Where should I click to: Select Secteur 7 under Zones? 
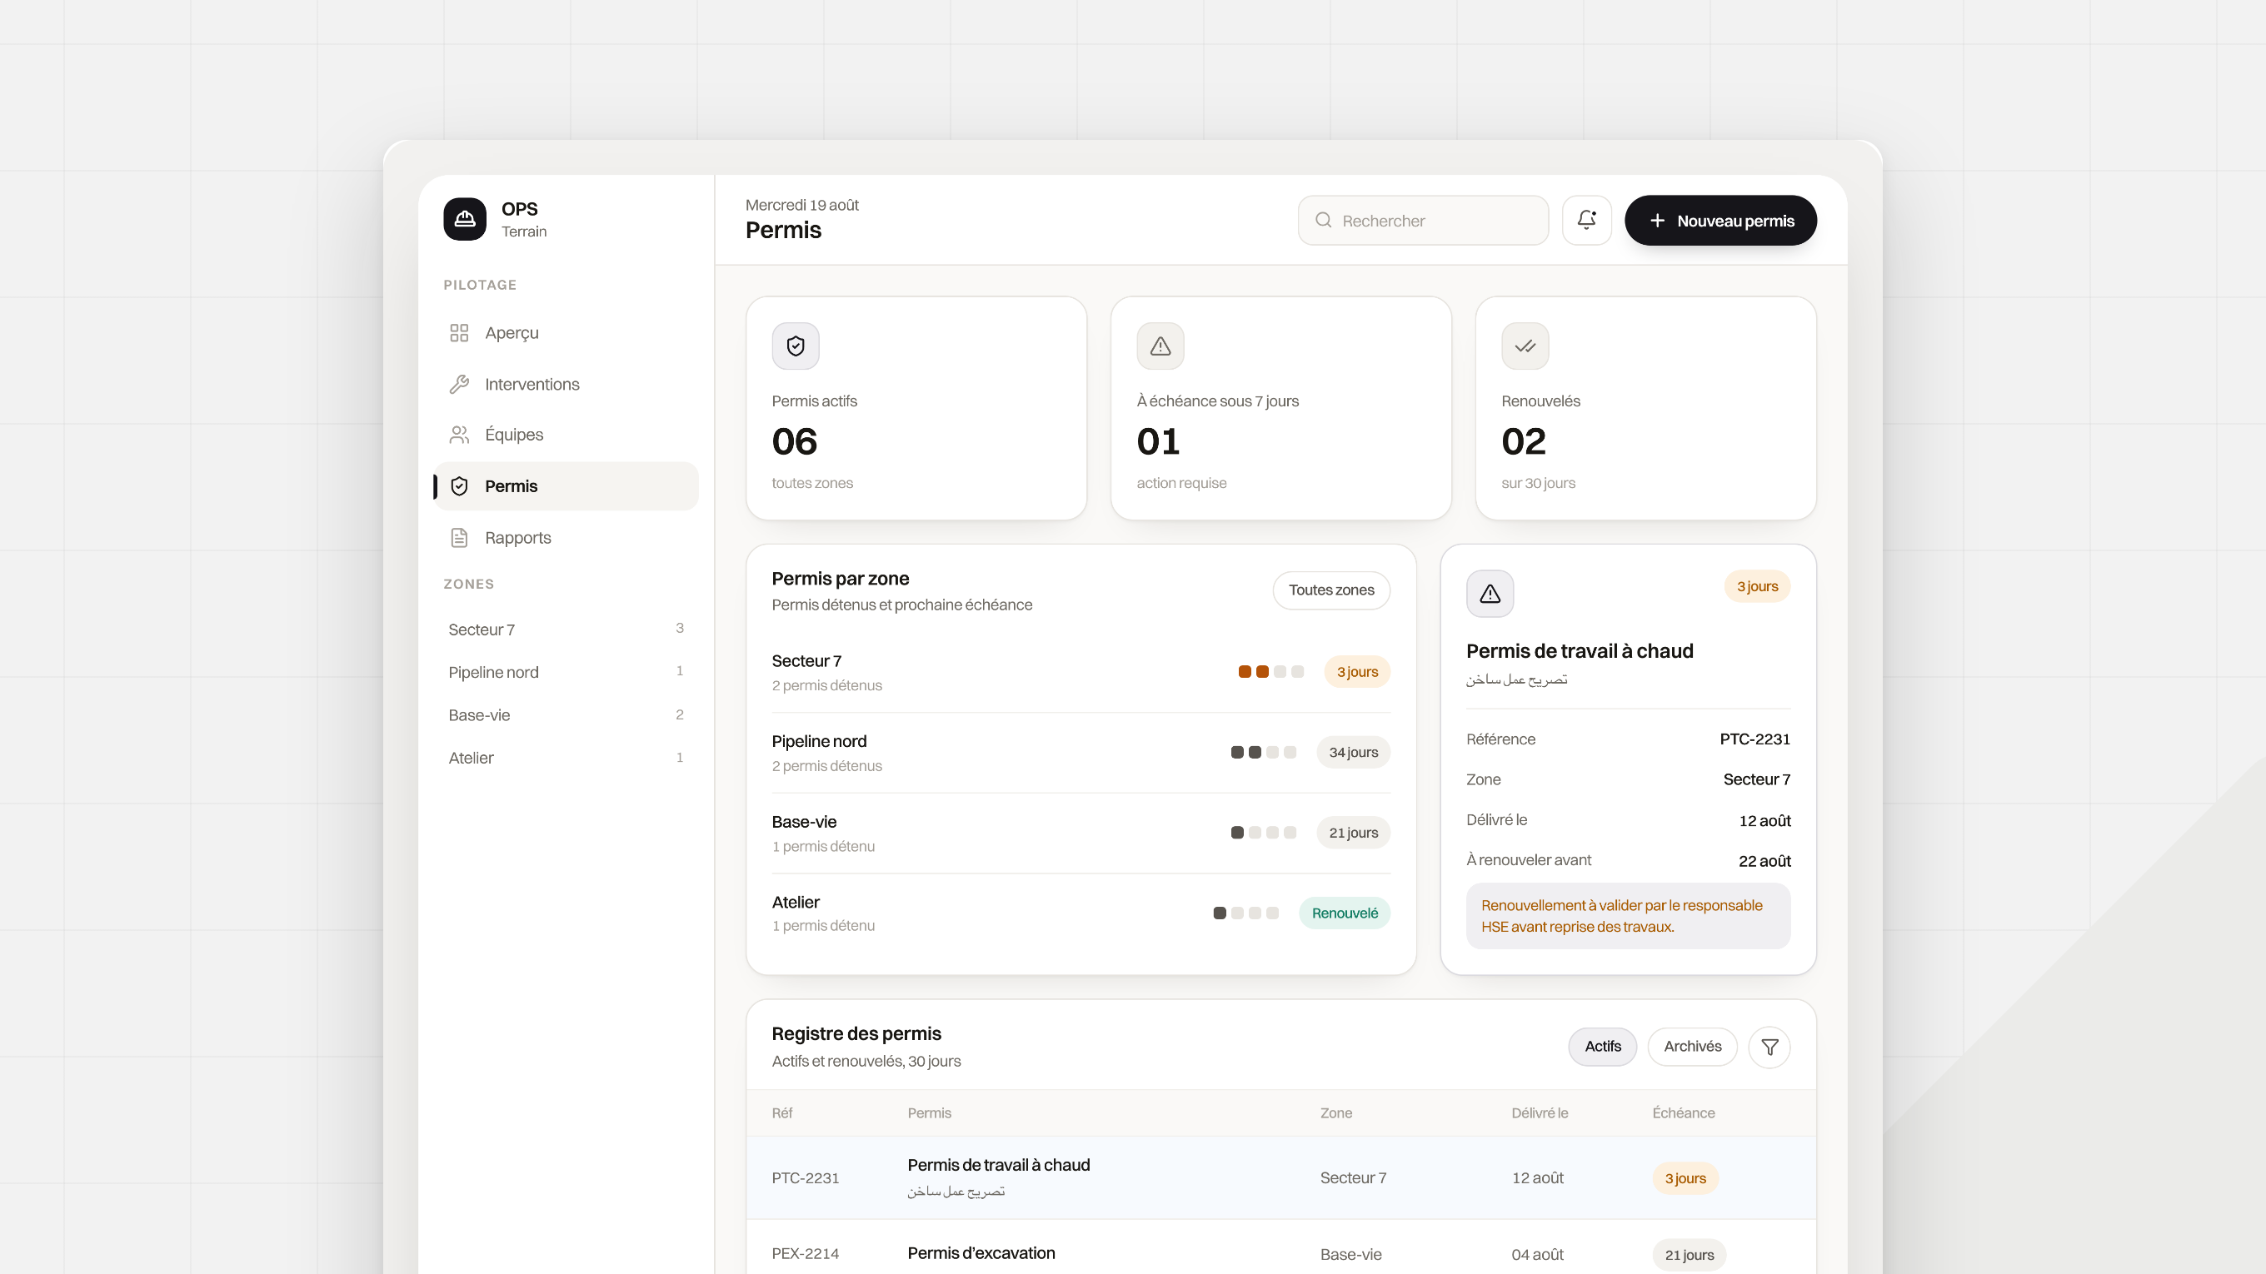(566, 630)
